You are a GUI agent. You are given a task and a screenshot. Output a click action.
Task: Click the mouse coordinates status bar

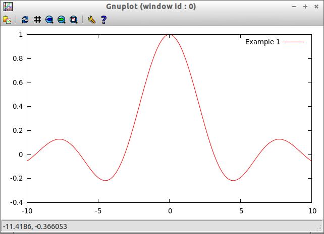point(35,226)
